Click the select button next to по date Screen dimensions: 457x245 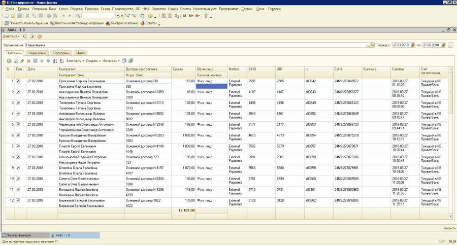[443, 45]
